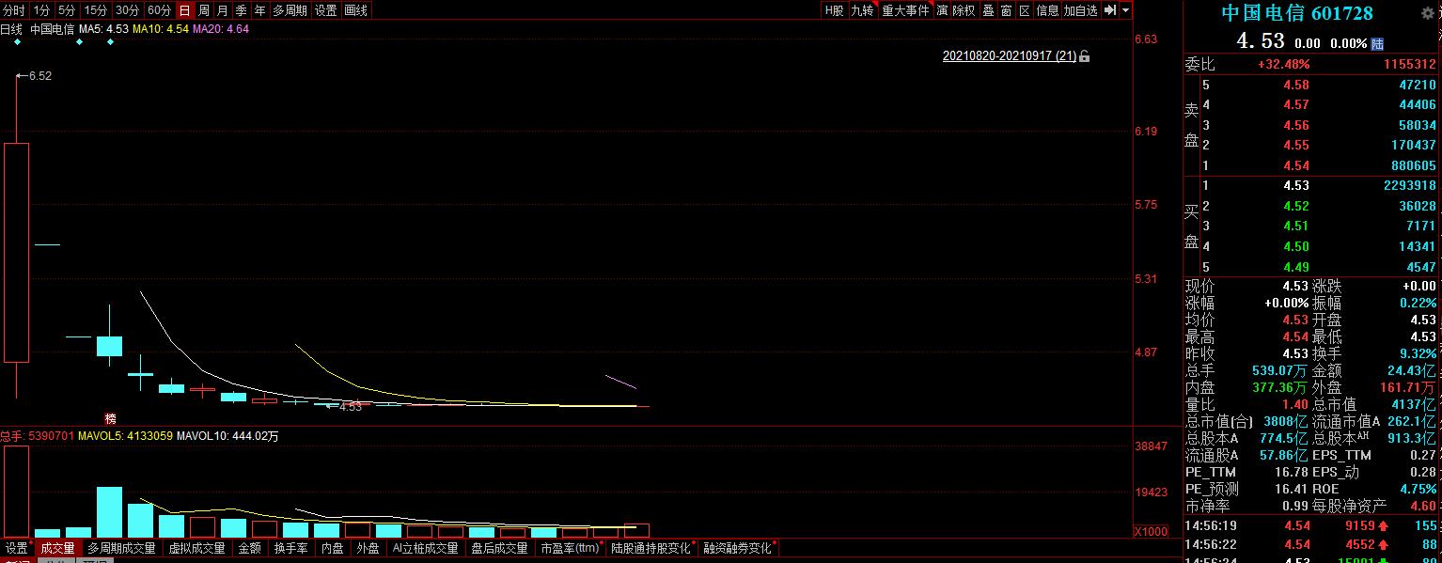The height and width of the screenshot is (563, 1442).
Task: Select the 成交量 indicator tab
Action: pos(58,548)
